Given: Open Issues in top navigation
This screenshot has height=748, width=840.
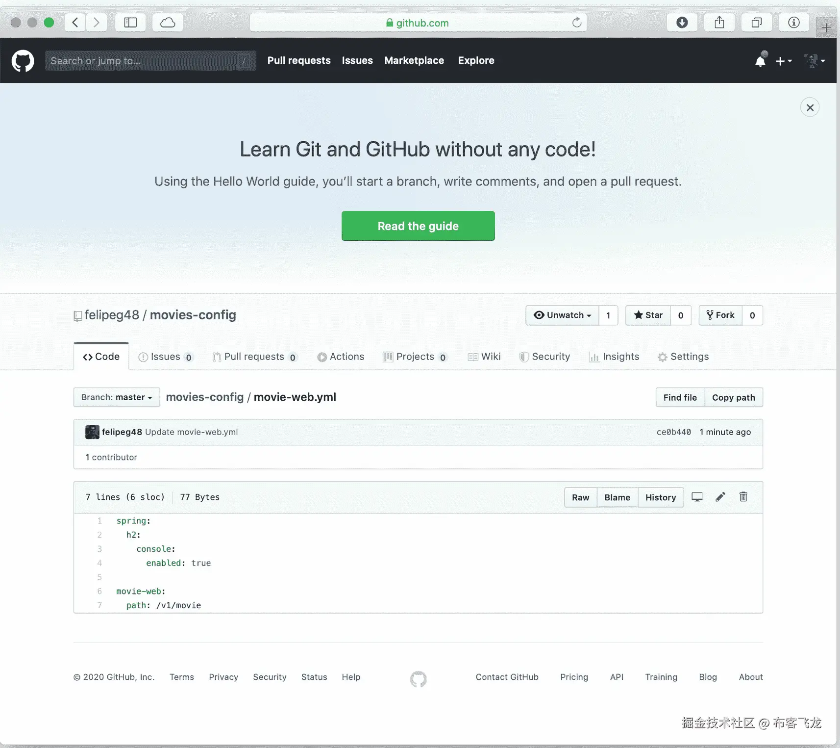Looking at the screenshot, I should click(357, 60).
